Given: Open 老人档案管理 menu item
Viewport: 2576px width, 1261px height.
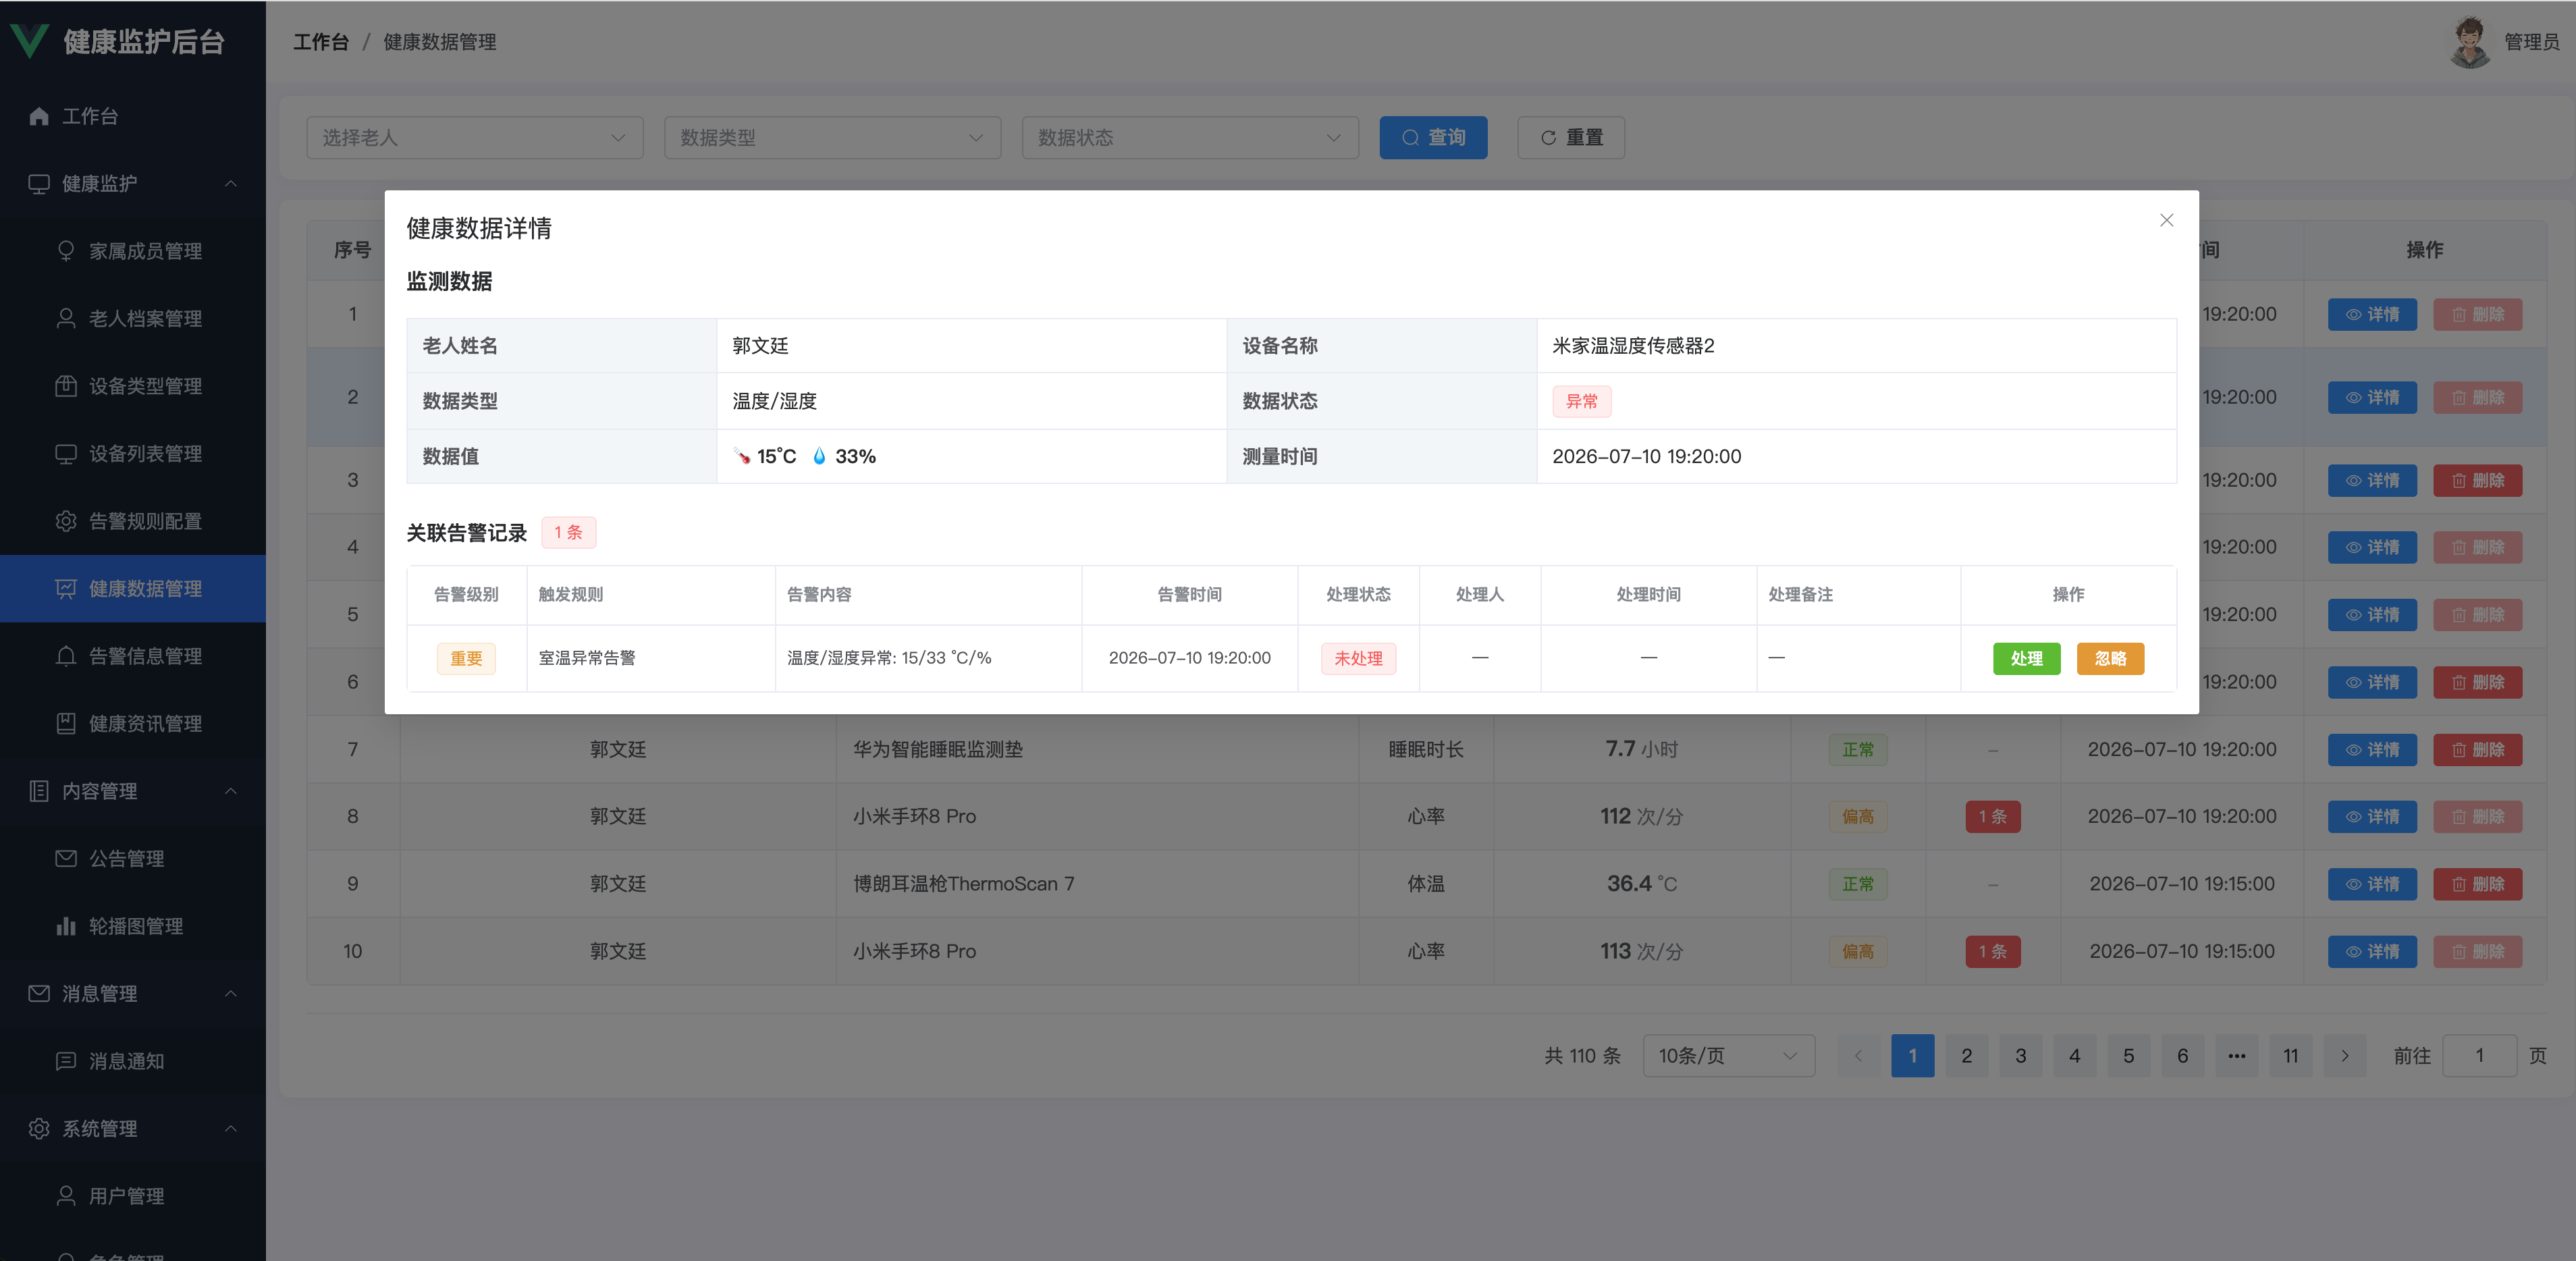Looking at the screenshot, I should coord(133,319).
